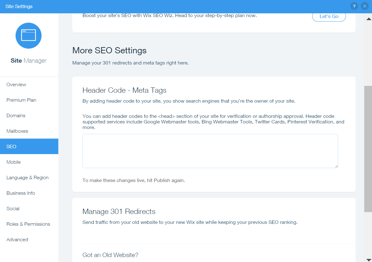Open the Overview section

pyautogui.click(x=29, y=85)
